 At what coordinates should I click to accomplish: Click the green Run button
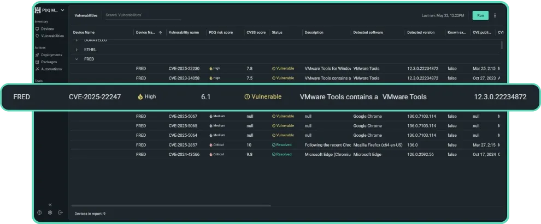480,15
